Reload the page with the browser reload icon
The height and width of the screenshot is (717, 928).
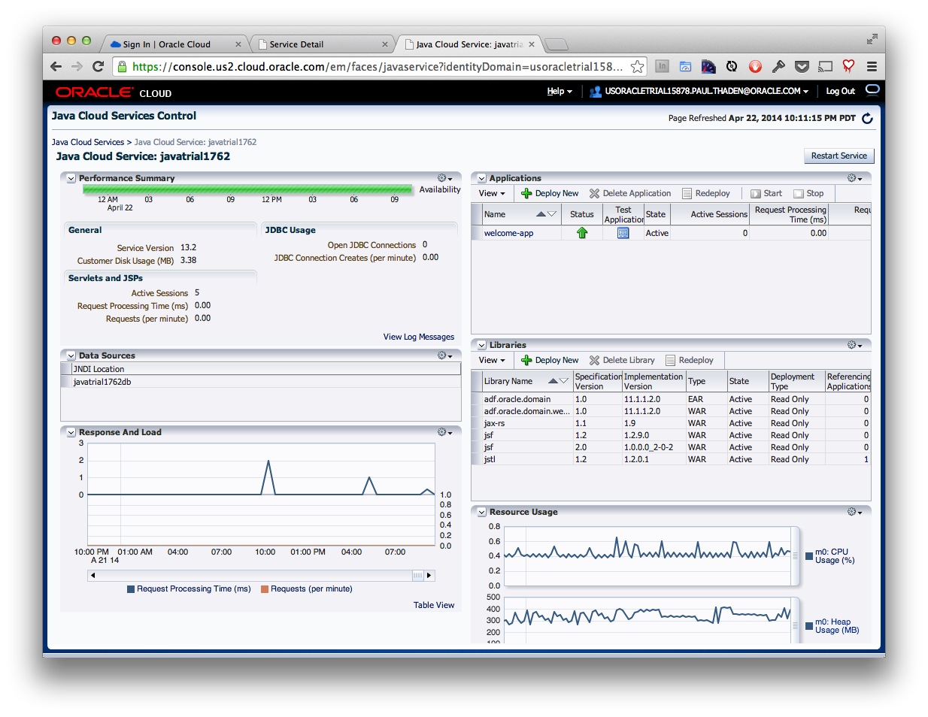98,67
